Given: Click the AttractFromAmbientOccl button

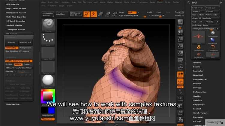Looking at the screenshot, I should (x=18, y=68).
